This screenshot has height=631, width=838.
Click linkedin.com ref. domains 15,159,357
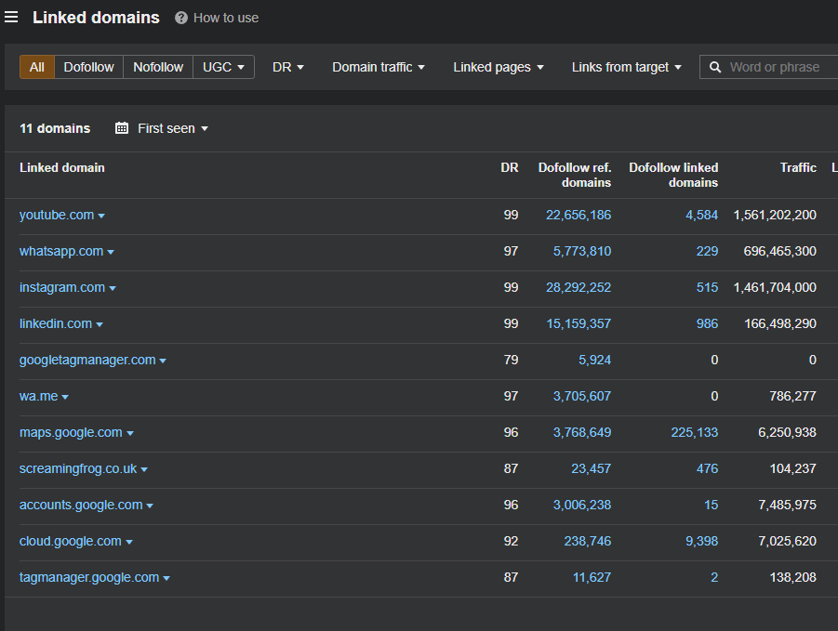[579, 324]
